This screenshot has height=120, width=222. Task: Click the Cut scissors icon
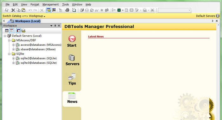pos(13,10)
